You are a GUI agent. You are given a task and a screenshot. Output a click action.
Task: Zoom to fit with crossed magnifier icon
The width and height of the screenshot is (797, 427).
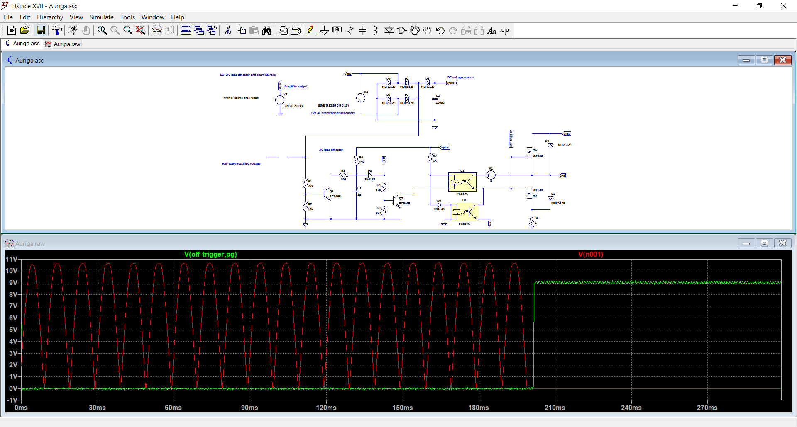tap(141, 30)
